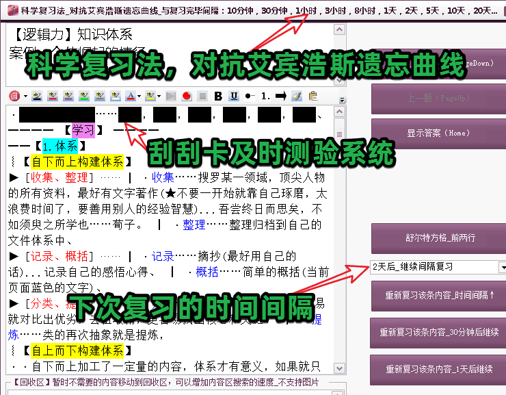The image size is (506, 395).
Task: Apply the green highlighter pen
Action: [84, 96]
